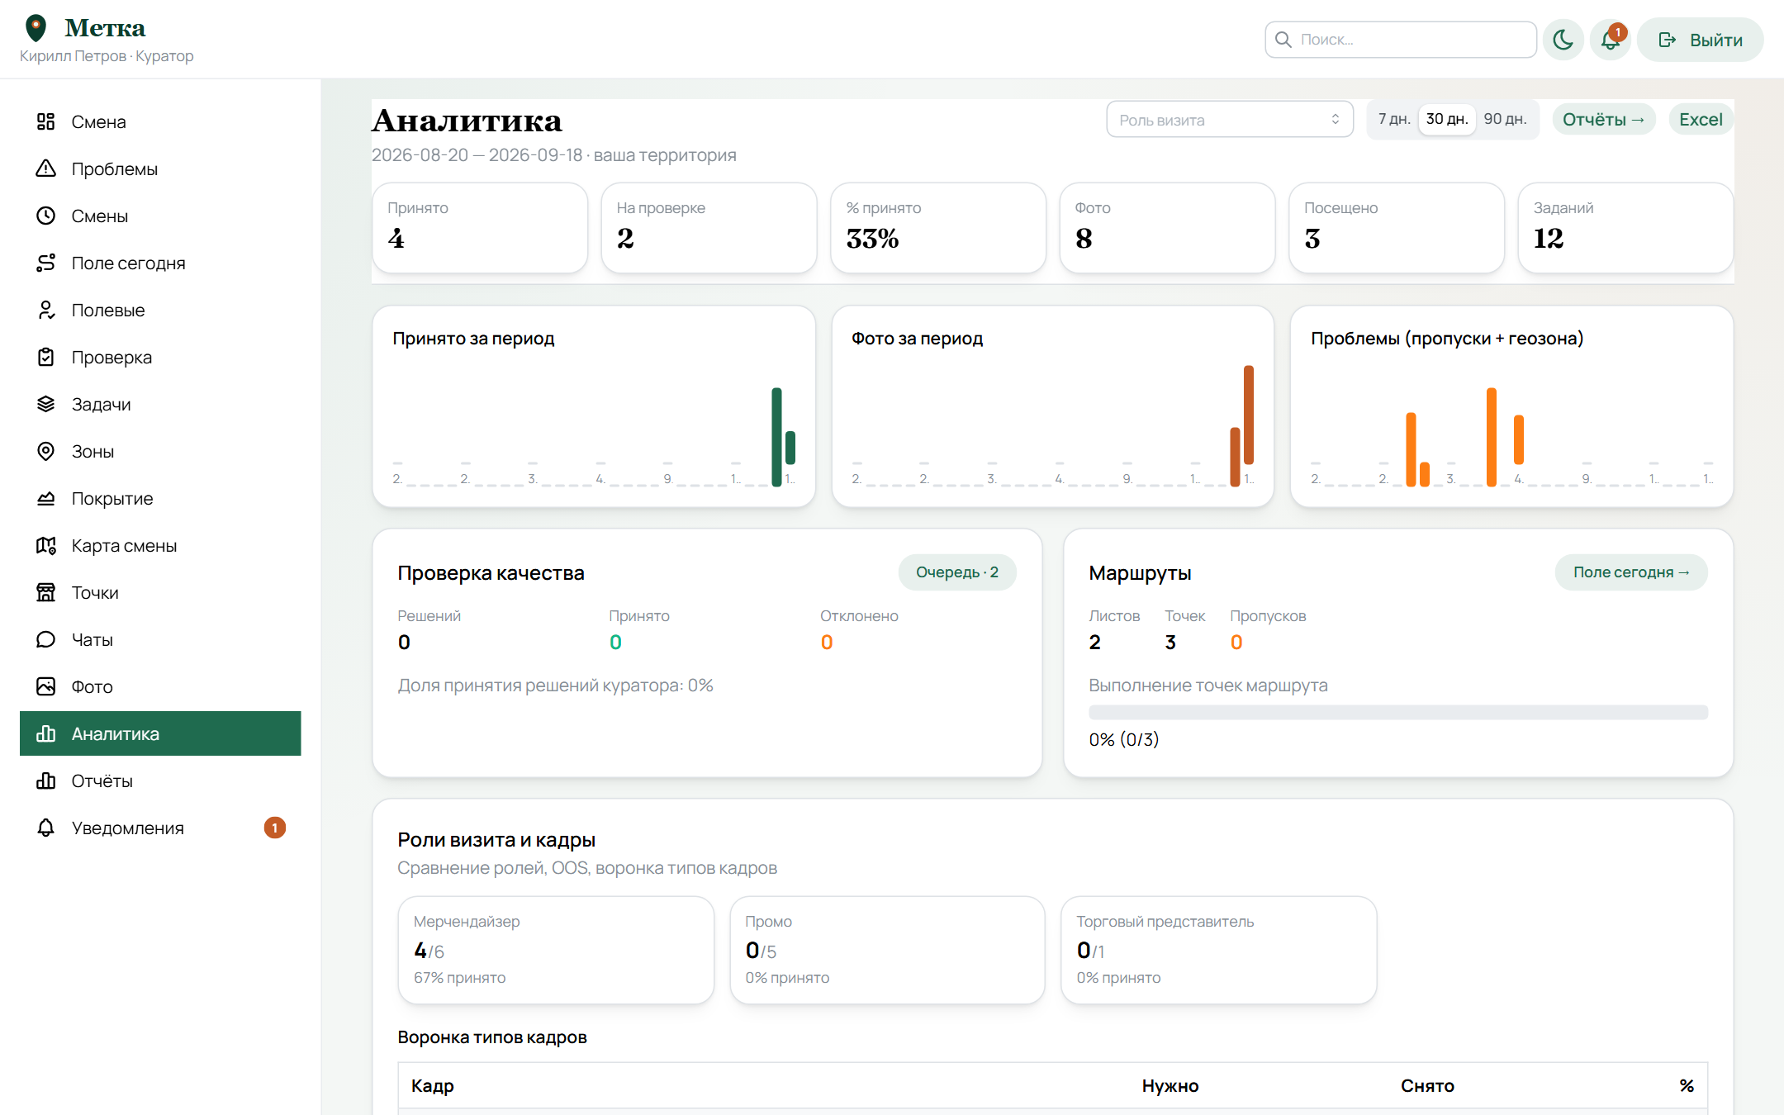Click the Фото image icon
Viewport: 1784px width, 1115px height.
[x=45, y=686]
